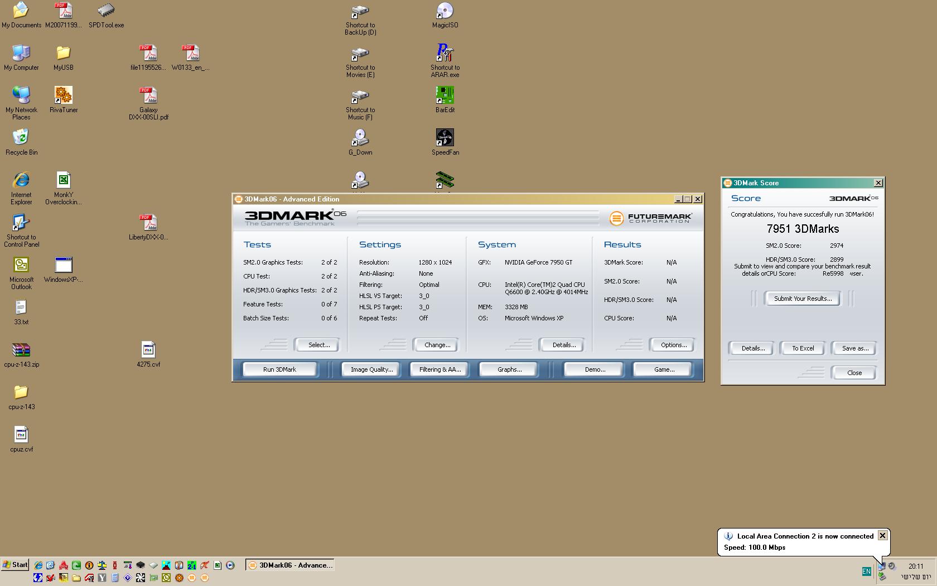Viewport: 937px width, 586px height.
Task: Launch Adobe Acrobat from quick launch bar
Action: tap(64, 565)
